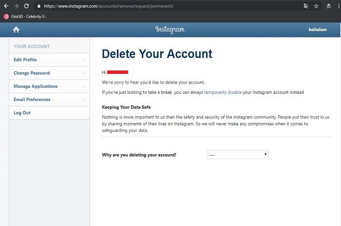Click the Instagram home icon
This screenshot has height=226, width=341.
[x=16, y=30]
